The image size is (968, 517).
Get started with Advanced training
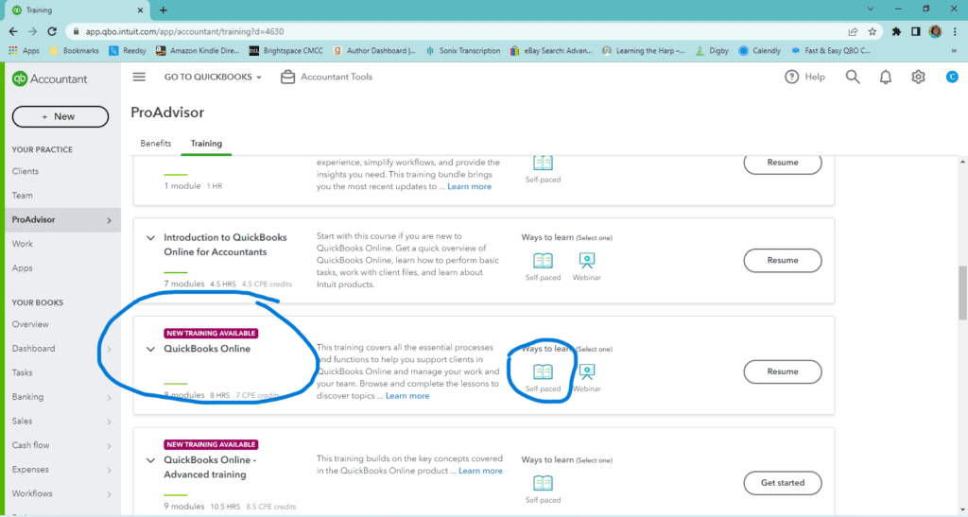(782, 483)
